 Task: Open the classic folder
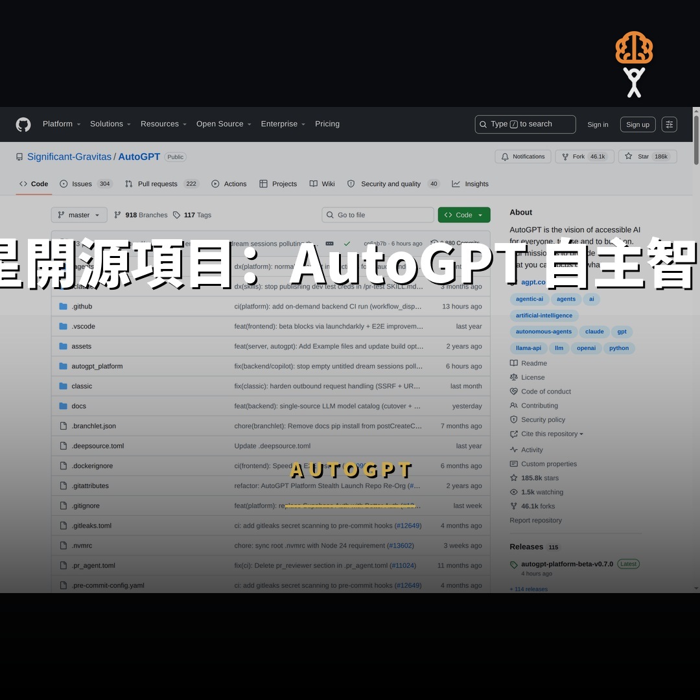tap(82, 386)
